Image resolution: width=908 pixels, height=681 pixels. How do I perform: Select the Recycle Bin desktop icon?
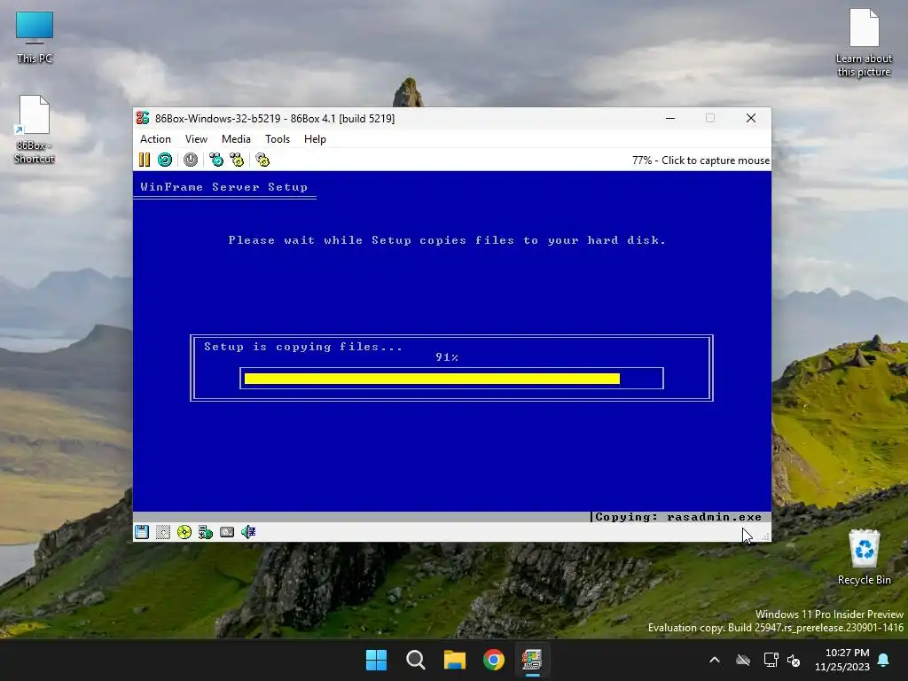(x=864, y=557)
